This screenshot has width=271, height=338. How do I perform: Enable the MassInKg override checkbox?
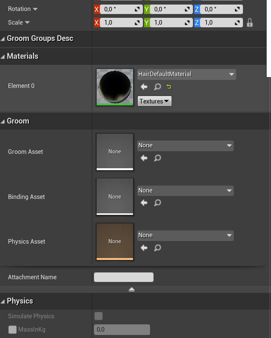pyautogui.click(x=13, y=329)
